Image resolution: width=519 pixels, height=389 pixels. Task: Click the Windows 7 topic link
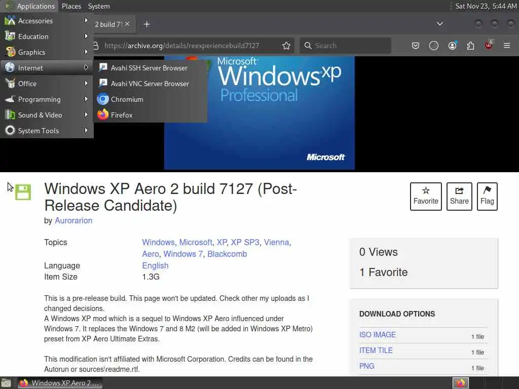click(x=183, y=254)
